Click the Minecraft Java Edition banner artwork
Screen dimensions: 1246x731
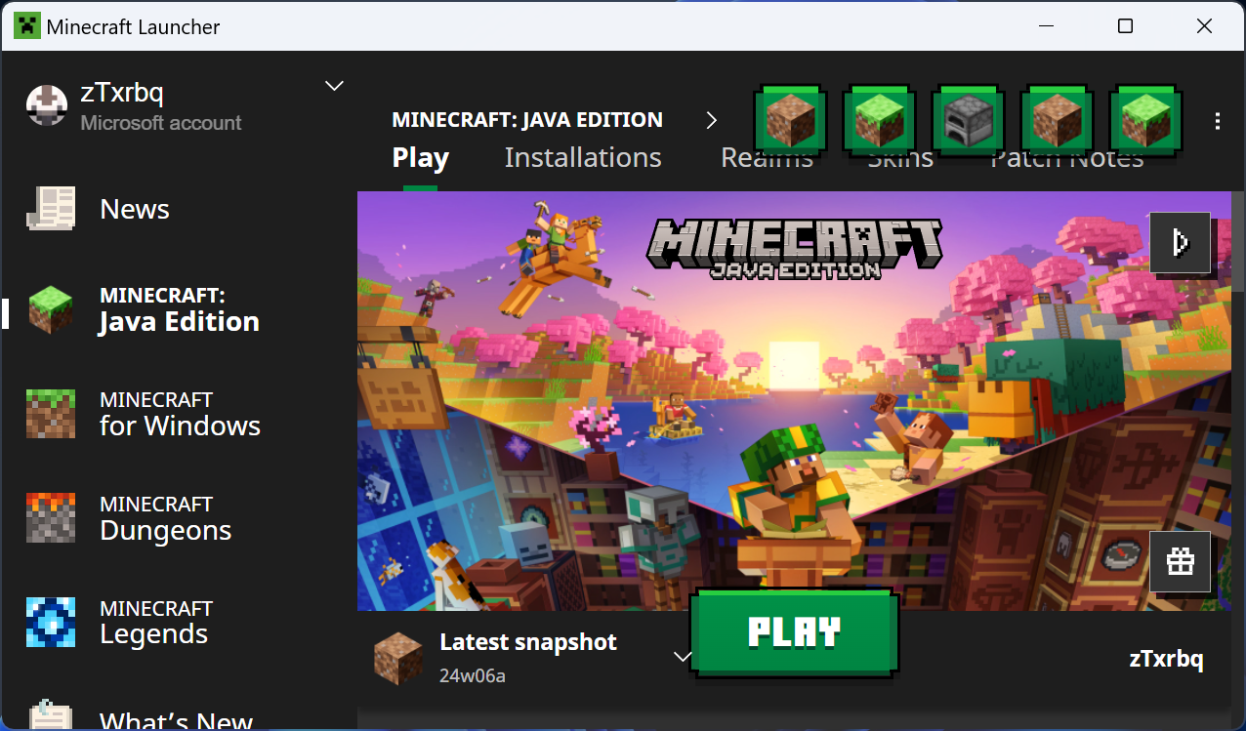coord(794,400)
